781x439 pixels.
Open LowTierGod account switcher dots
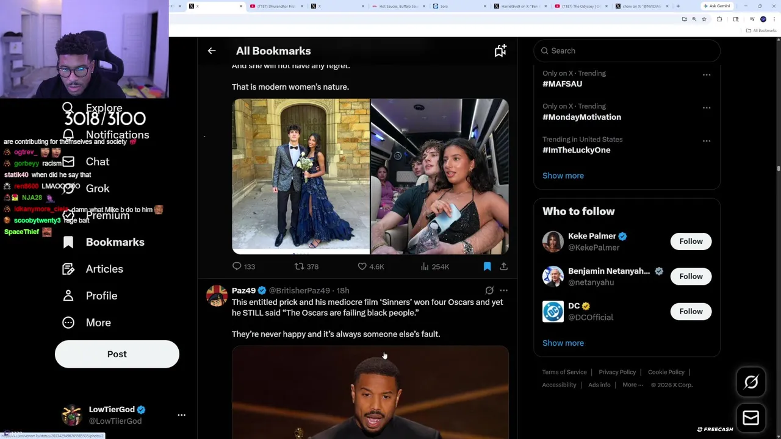(181, 415)
